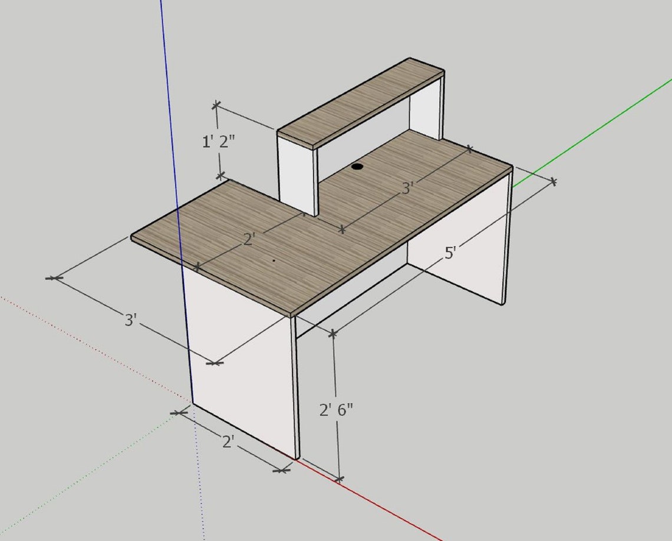Click the 3' dimension label on desktop
Image resolution: width=672 pixels, height=541 pixels.
[x=407, y=188]
